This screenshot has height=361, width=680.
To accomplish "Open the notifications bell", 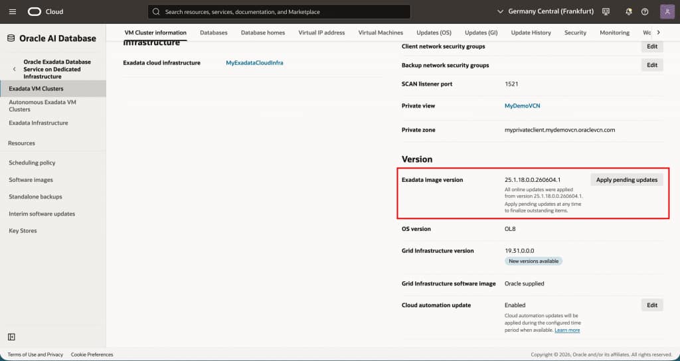I will coord(628,12).
